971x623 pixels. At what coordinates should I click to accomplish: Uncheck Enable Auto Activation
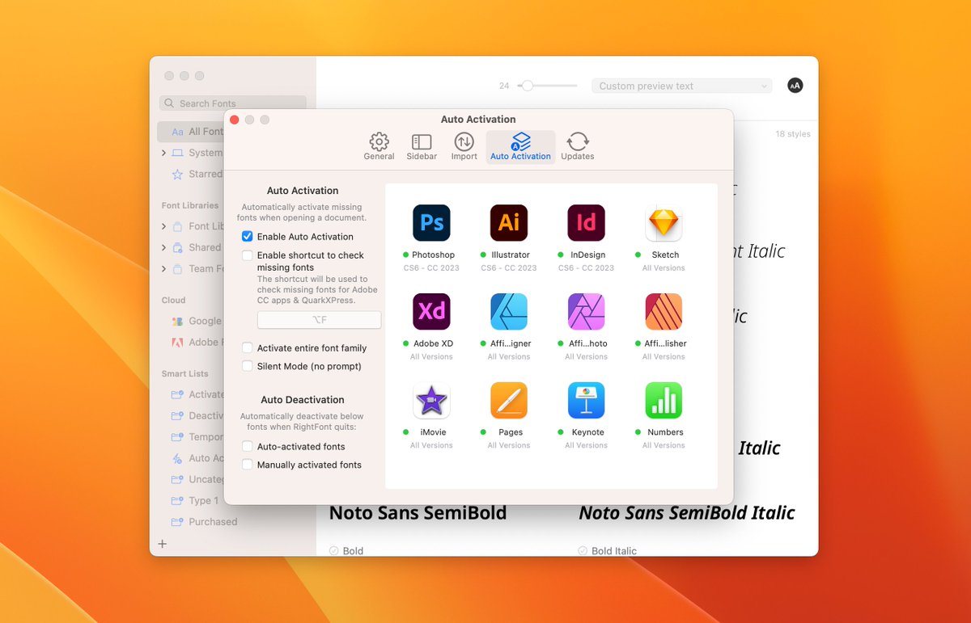[x=248, y=237]
